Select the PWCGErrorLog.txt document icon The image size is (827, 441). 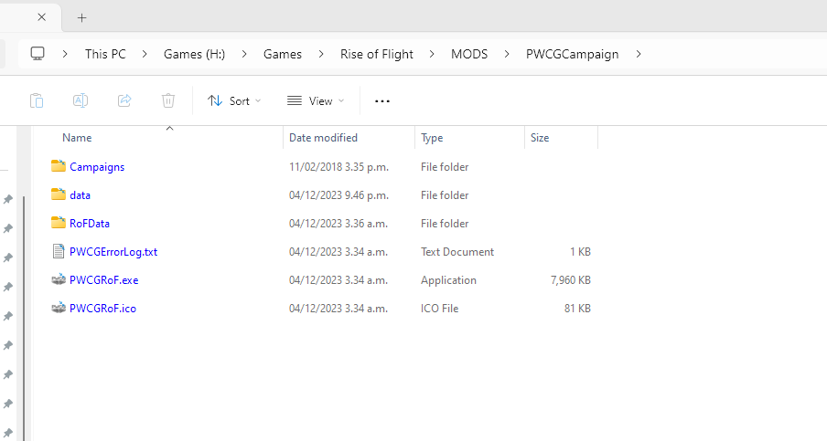point(59,252)
